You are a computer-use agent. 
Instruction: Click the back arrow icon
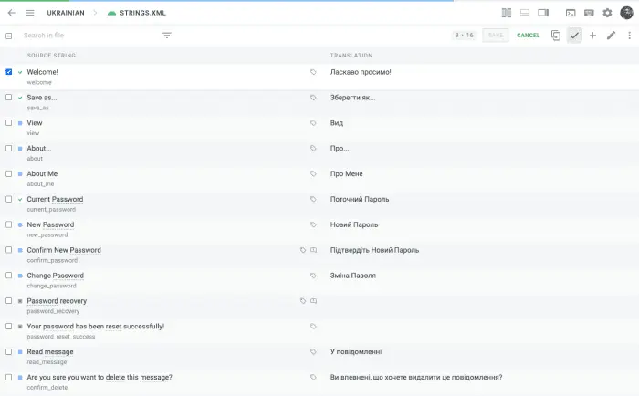coord(11,13)
